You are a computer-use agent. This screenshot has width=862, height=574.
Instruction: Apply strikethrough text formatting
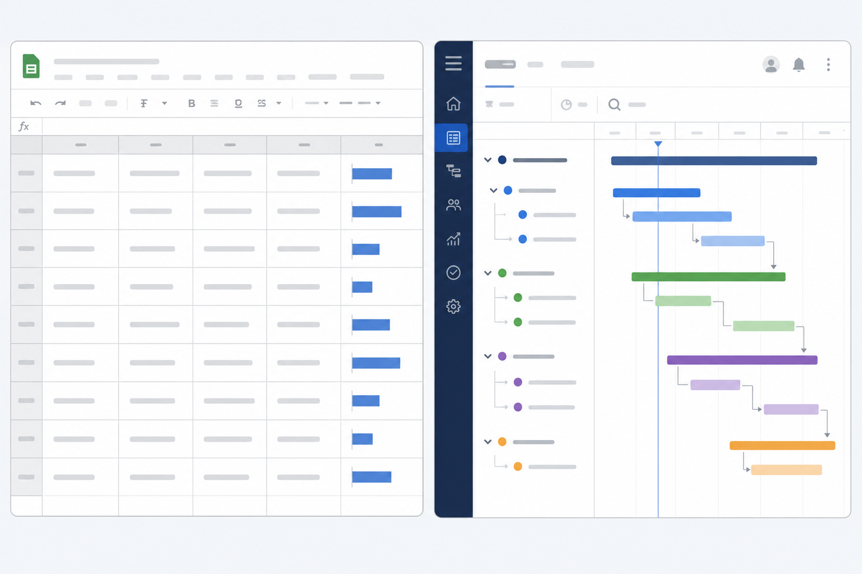[x=262, y=103]
